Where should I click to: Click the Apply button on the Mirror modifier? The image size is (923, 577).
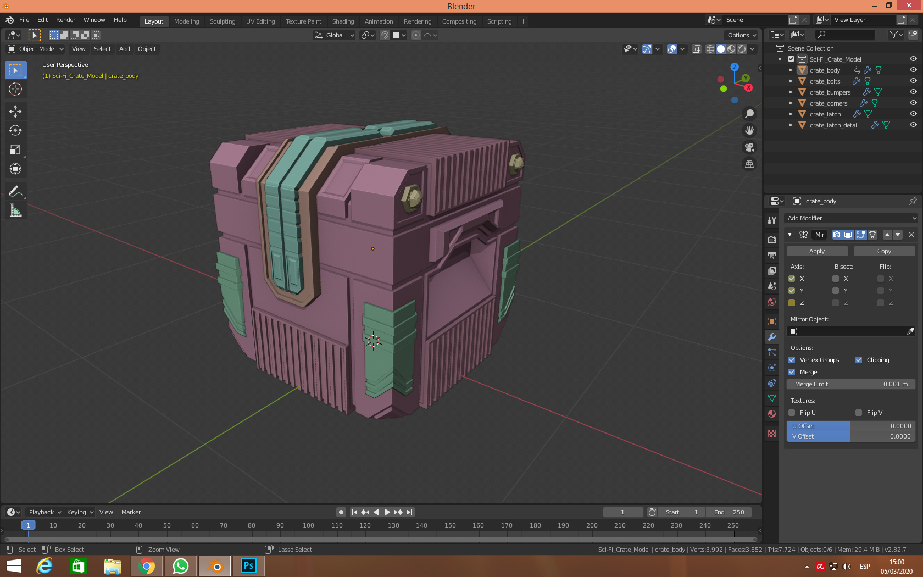click(x=817, y=251)
